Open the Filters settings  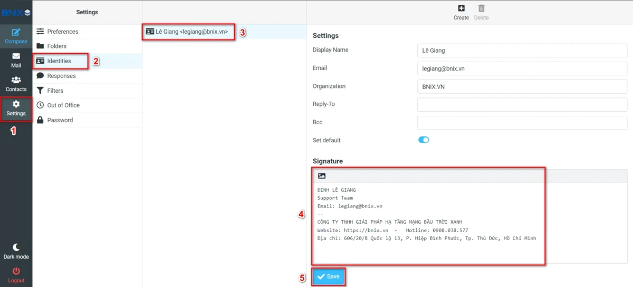(88, 91)
